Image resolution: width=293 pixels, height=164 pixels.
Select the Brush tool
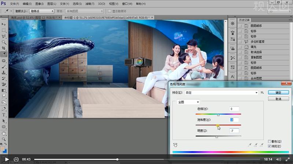(4, 67)
